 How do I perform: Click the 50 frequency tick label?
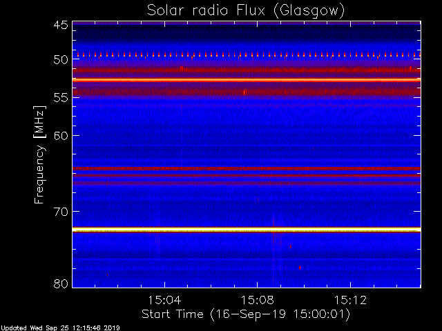(61, 60)
